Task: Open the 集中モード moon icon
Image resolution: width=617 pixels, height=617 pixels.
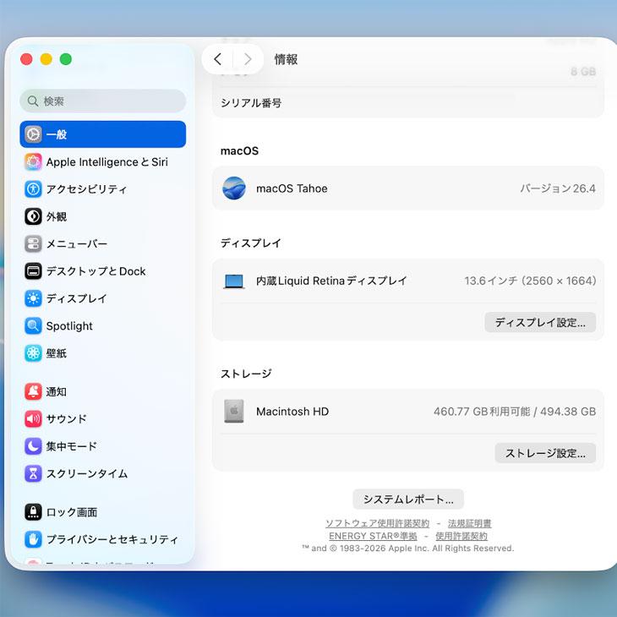Action: coord(33,446)
